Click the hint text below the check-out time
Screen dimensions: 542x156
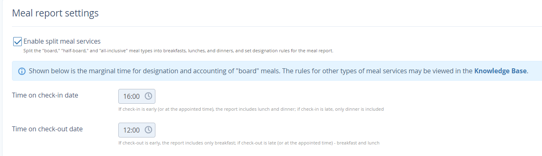tap(249, 143)
